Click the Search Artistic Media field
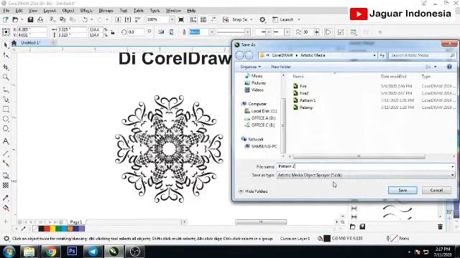 click(422, 55)
